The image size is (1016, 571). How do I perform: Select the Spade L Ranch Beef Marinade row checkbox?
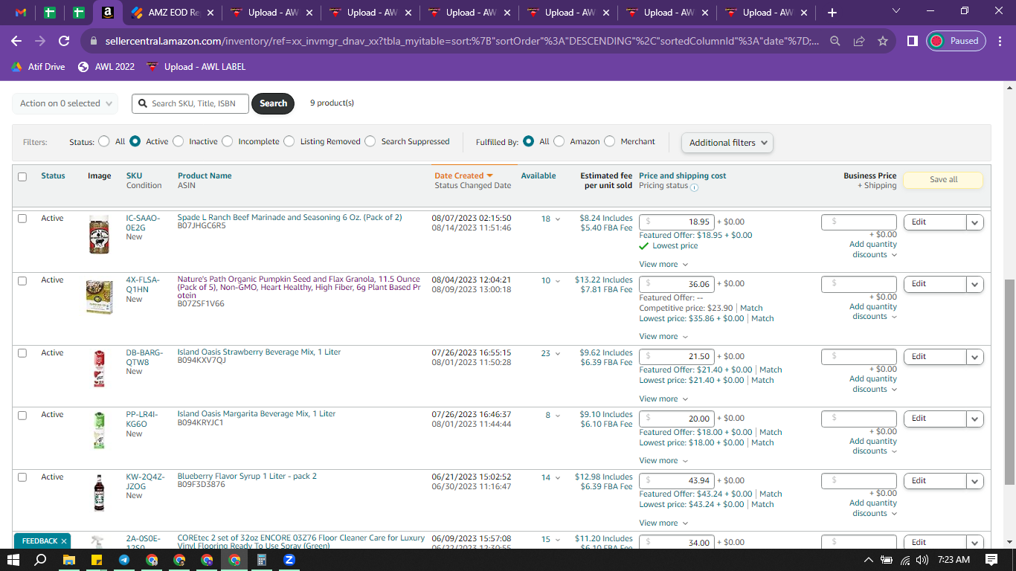pos(22,219)
